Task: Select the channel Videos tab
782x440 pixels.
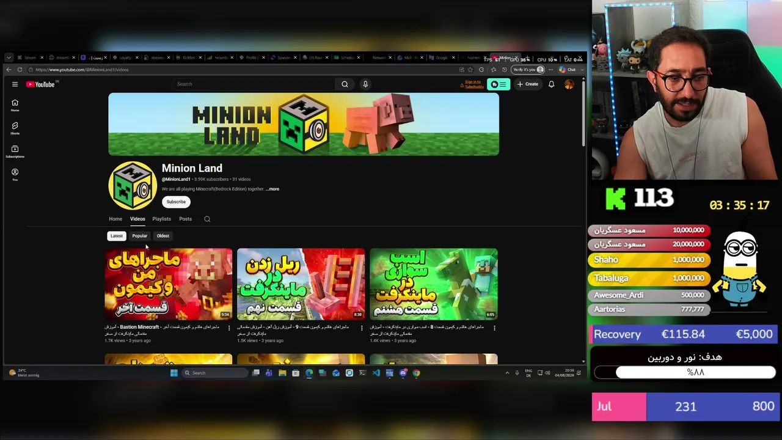Action: (x=137, y=219)
